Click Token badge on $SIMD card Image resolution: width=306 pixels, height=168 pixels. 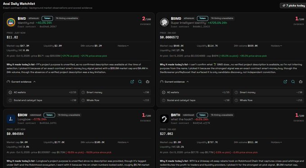click(202, 18)
